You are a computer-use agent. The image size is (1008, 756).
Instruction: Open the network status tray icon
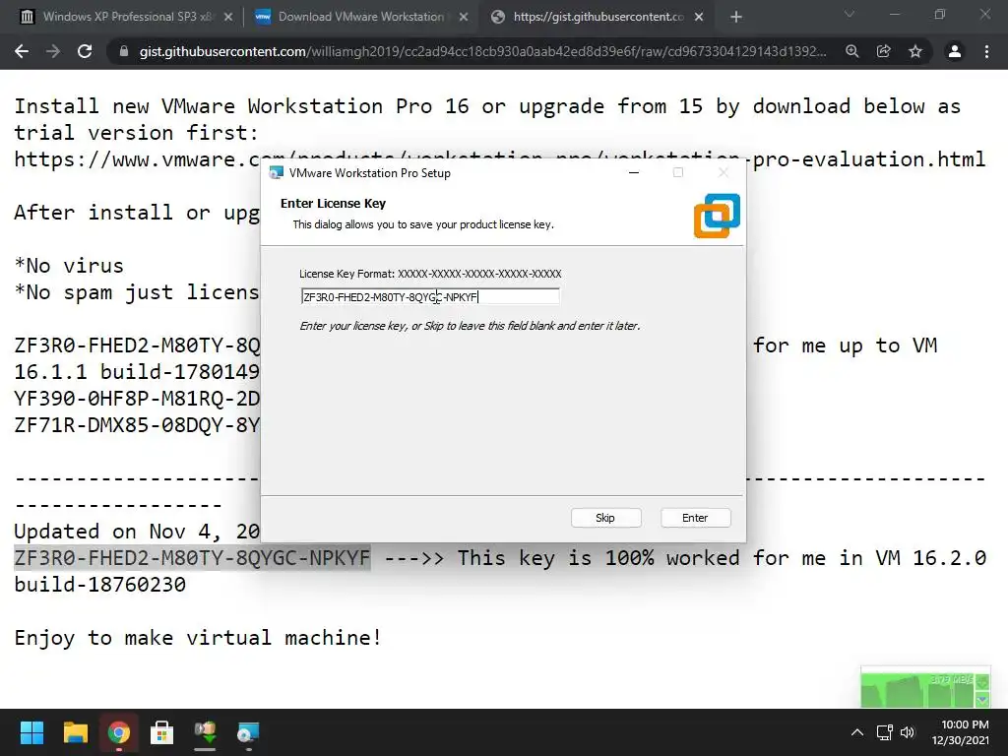pos(885,732)
